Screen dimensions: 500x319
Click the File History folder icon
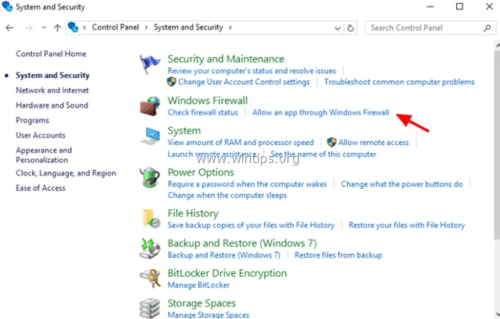point(151,218)
